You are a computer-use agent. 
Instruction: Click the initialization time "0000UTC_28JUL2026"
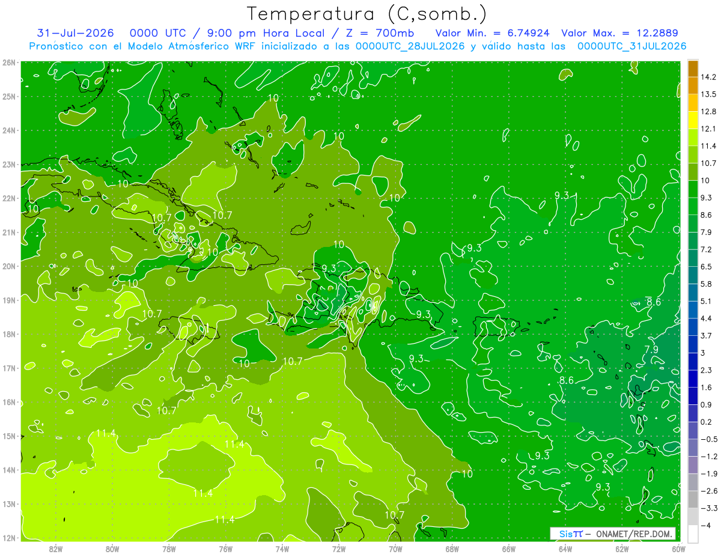tap(410, 46)
